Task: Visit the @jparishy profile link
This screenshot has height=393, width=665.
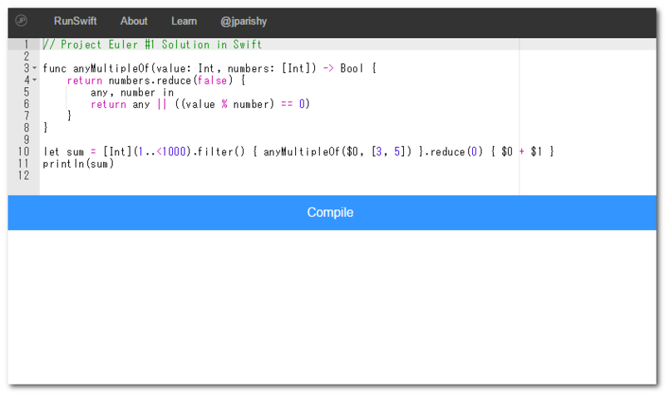Action: [244, 22]
